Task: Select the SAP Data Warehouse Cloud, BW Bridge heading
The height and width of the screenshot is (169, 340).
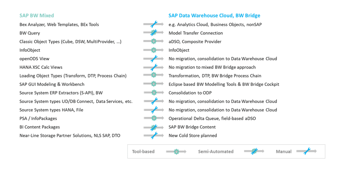Action: [214, 15]
